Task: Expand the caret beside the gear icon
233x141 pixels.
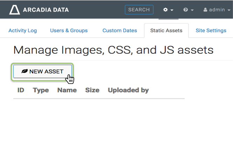Action: click(x=172, y=10)
